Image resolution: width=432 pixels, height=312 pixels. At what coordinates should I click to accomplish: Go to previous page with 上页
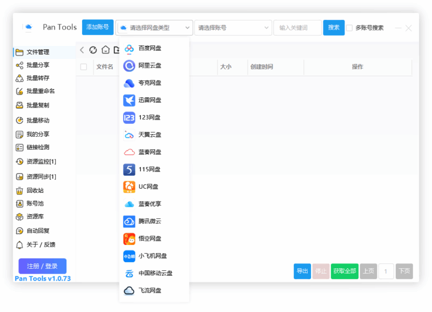[368, 271]
